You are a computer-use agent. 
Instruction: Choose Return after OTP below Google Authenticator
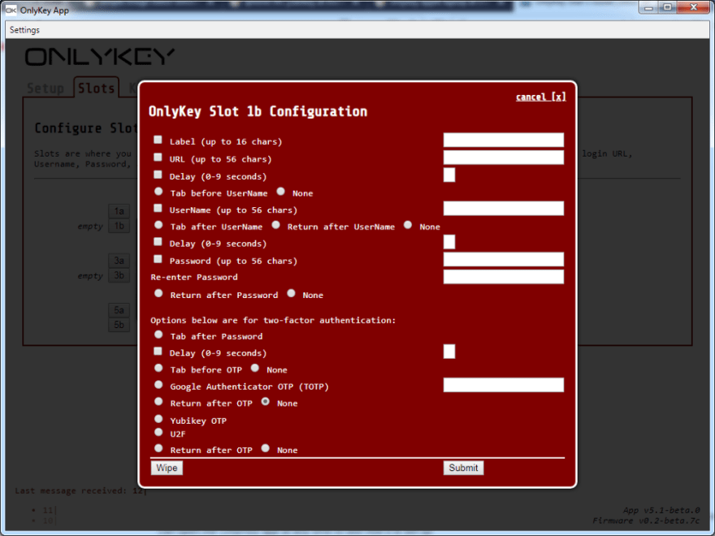(158, 401)
